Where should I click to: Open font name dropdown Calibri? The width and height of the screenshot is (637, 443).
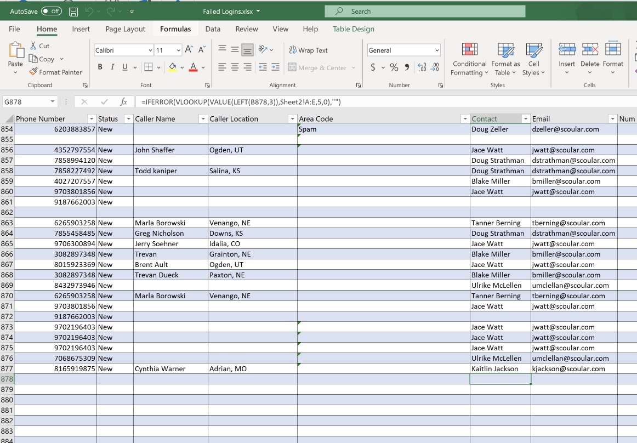pos(150,50)
